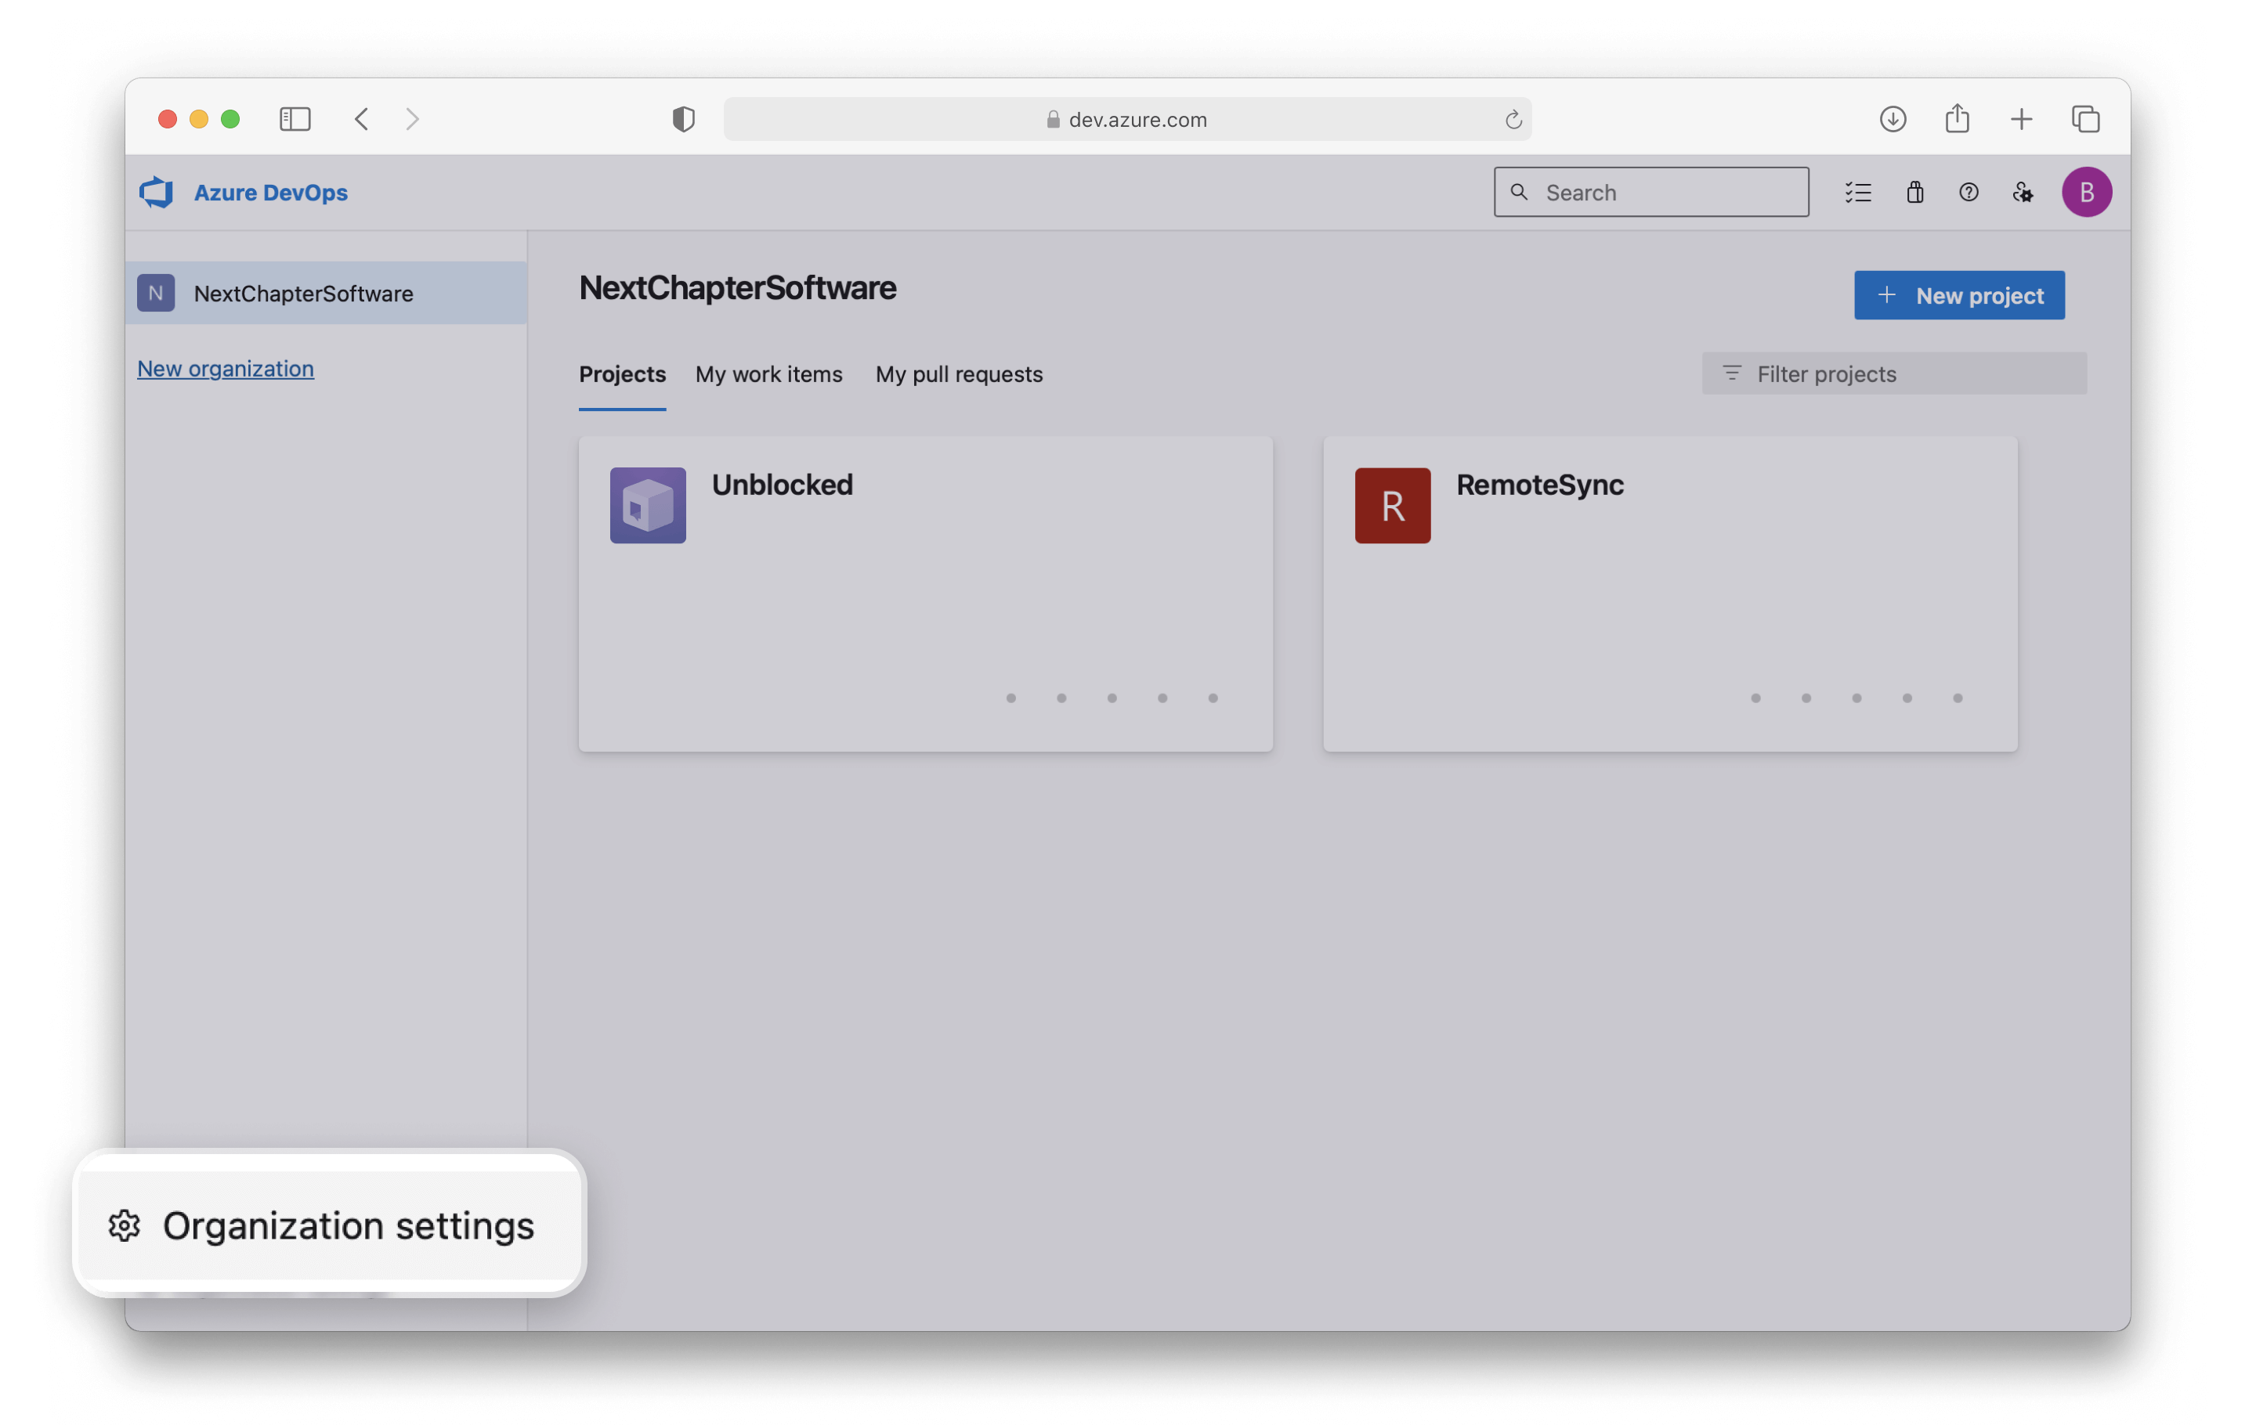Click the search magnifier icon
Viewport: 2256px width, 1425px height.
pos(1520,192)
